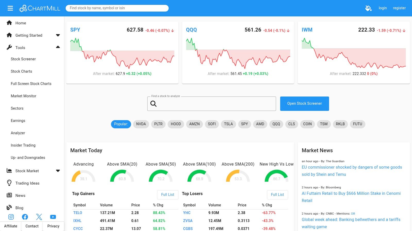
Task: Open the hamburger menu
Action: click(x=10, y=8)
